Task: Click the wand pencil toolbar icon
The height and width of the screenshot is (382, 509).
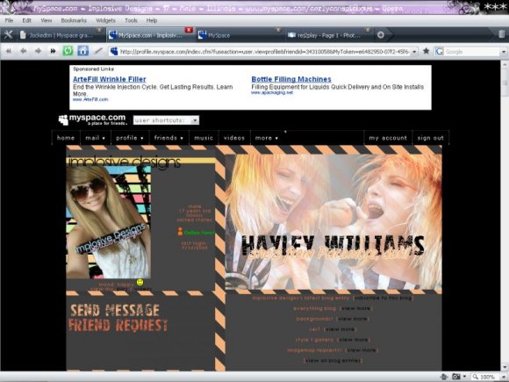Action: 98,51
